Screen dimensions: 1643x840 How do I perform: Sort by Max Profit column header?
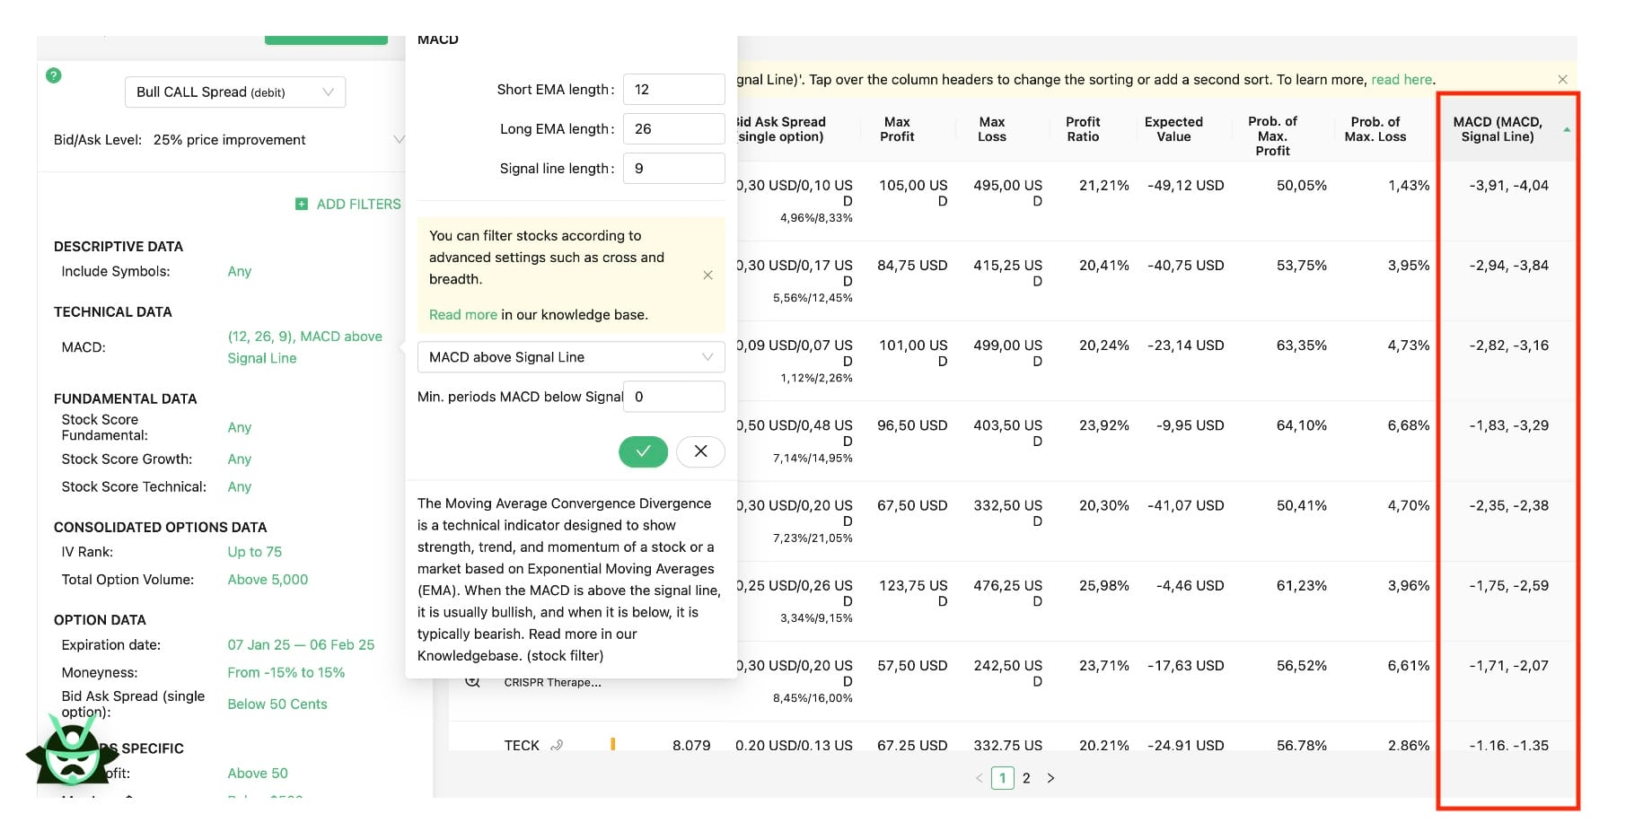[x=897, y=129]
